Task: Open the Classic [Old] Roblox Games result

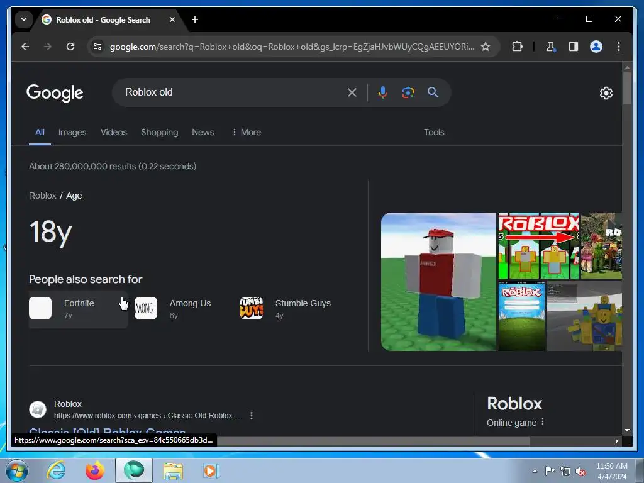Action: tap(107, 431)
